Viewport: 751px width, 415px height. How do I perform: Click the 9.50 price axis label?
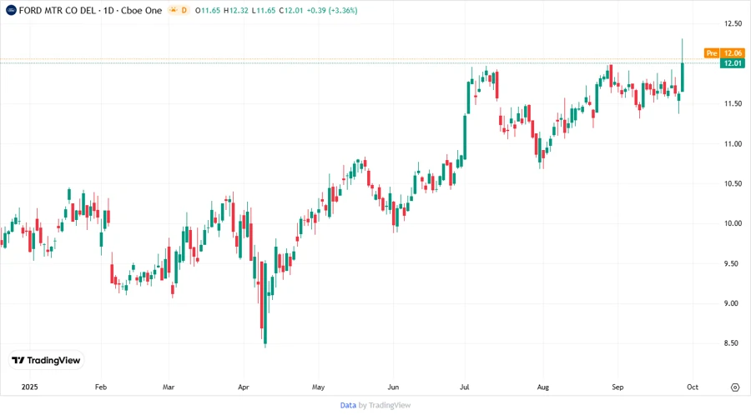pyautogui.click(x=733, y=263)
